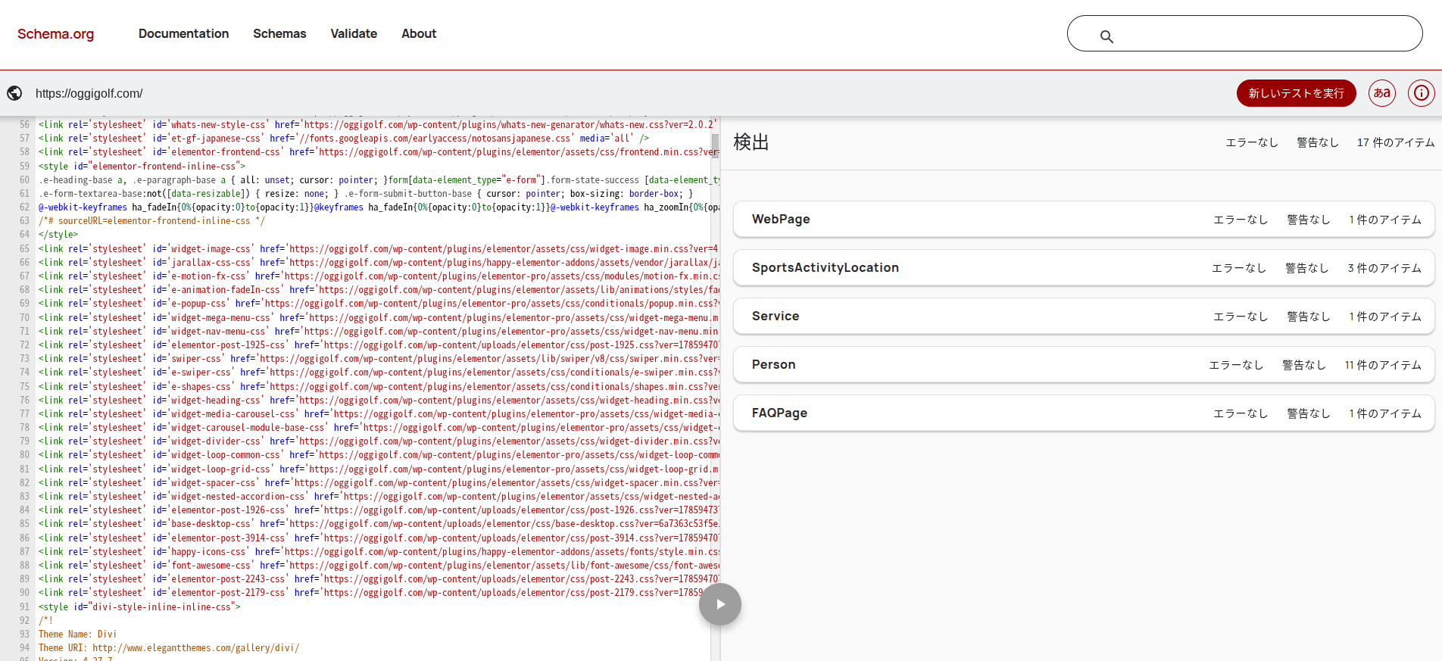Open the info circle icon
Viewport: 1442px width, 661px height.
pos(1422,93)
